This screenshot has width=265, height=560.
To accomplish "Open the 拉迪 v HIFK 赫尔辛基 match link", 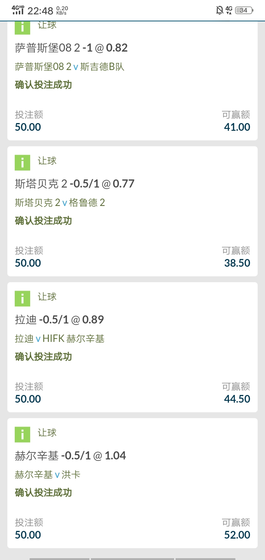I will [60, 339].
